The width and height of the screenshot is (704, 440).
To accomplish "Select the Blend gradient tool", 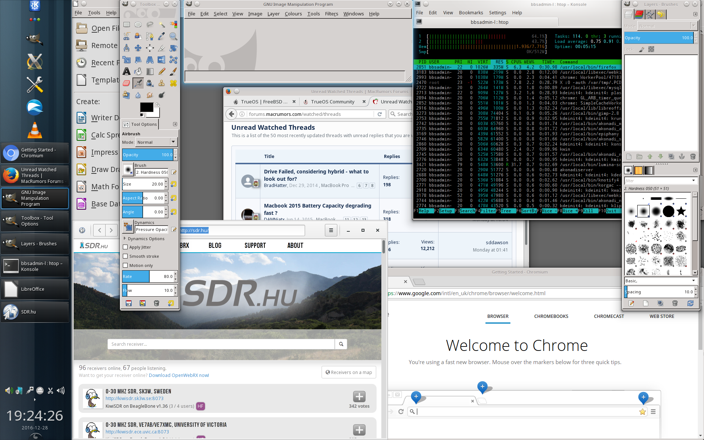I will [x=150, y=71].
